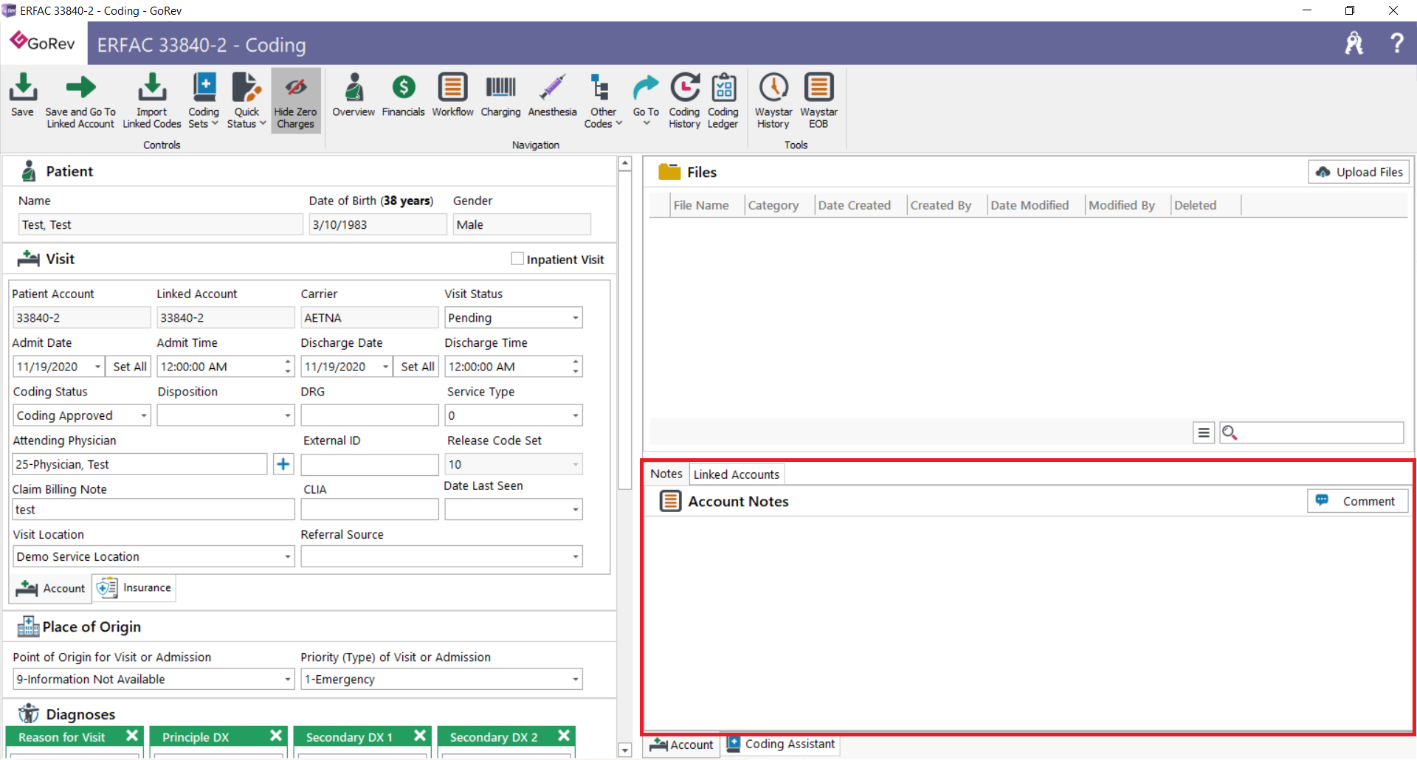Open Coding History
The width and height of the screenshot is (1417, 760).
click(x=684, y=100)
